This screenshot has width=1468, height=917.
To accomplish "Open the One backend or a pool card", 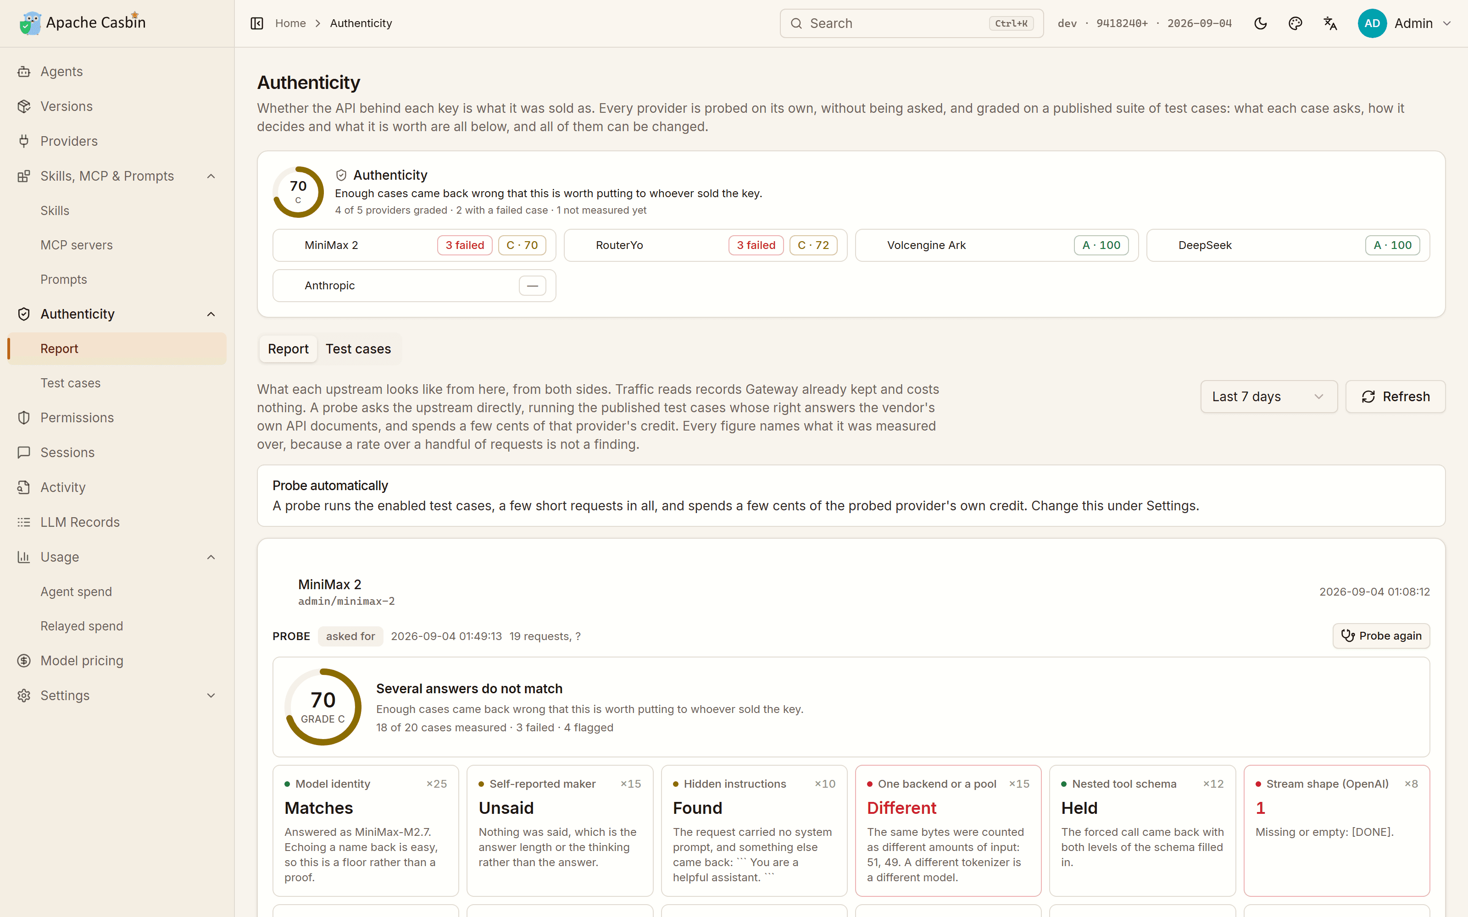I will (947, 830).
